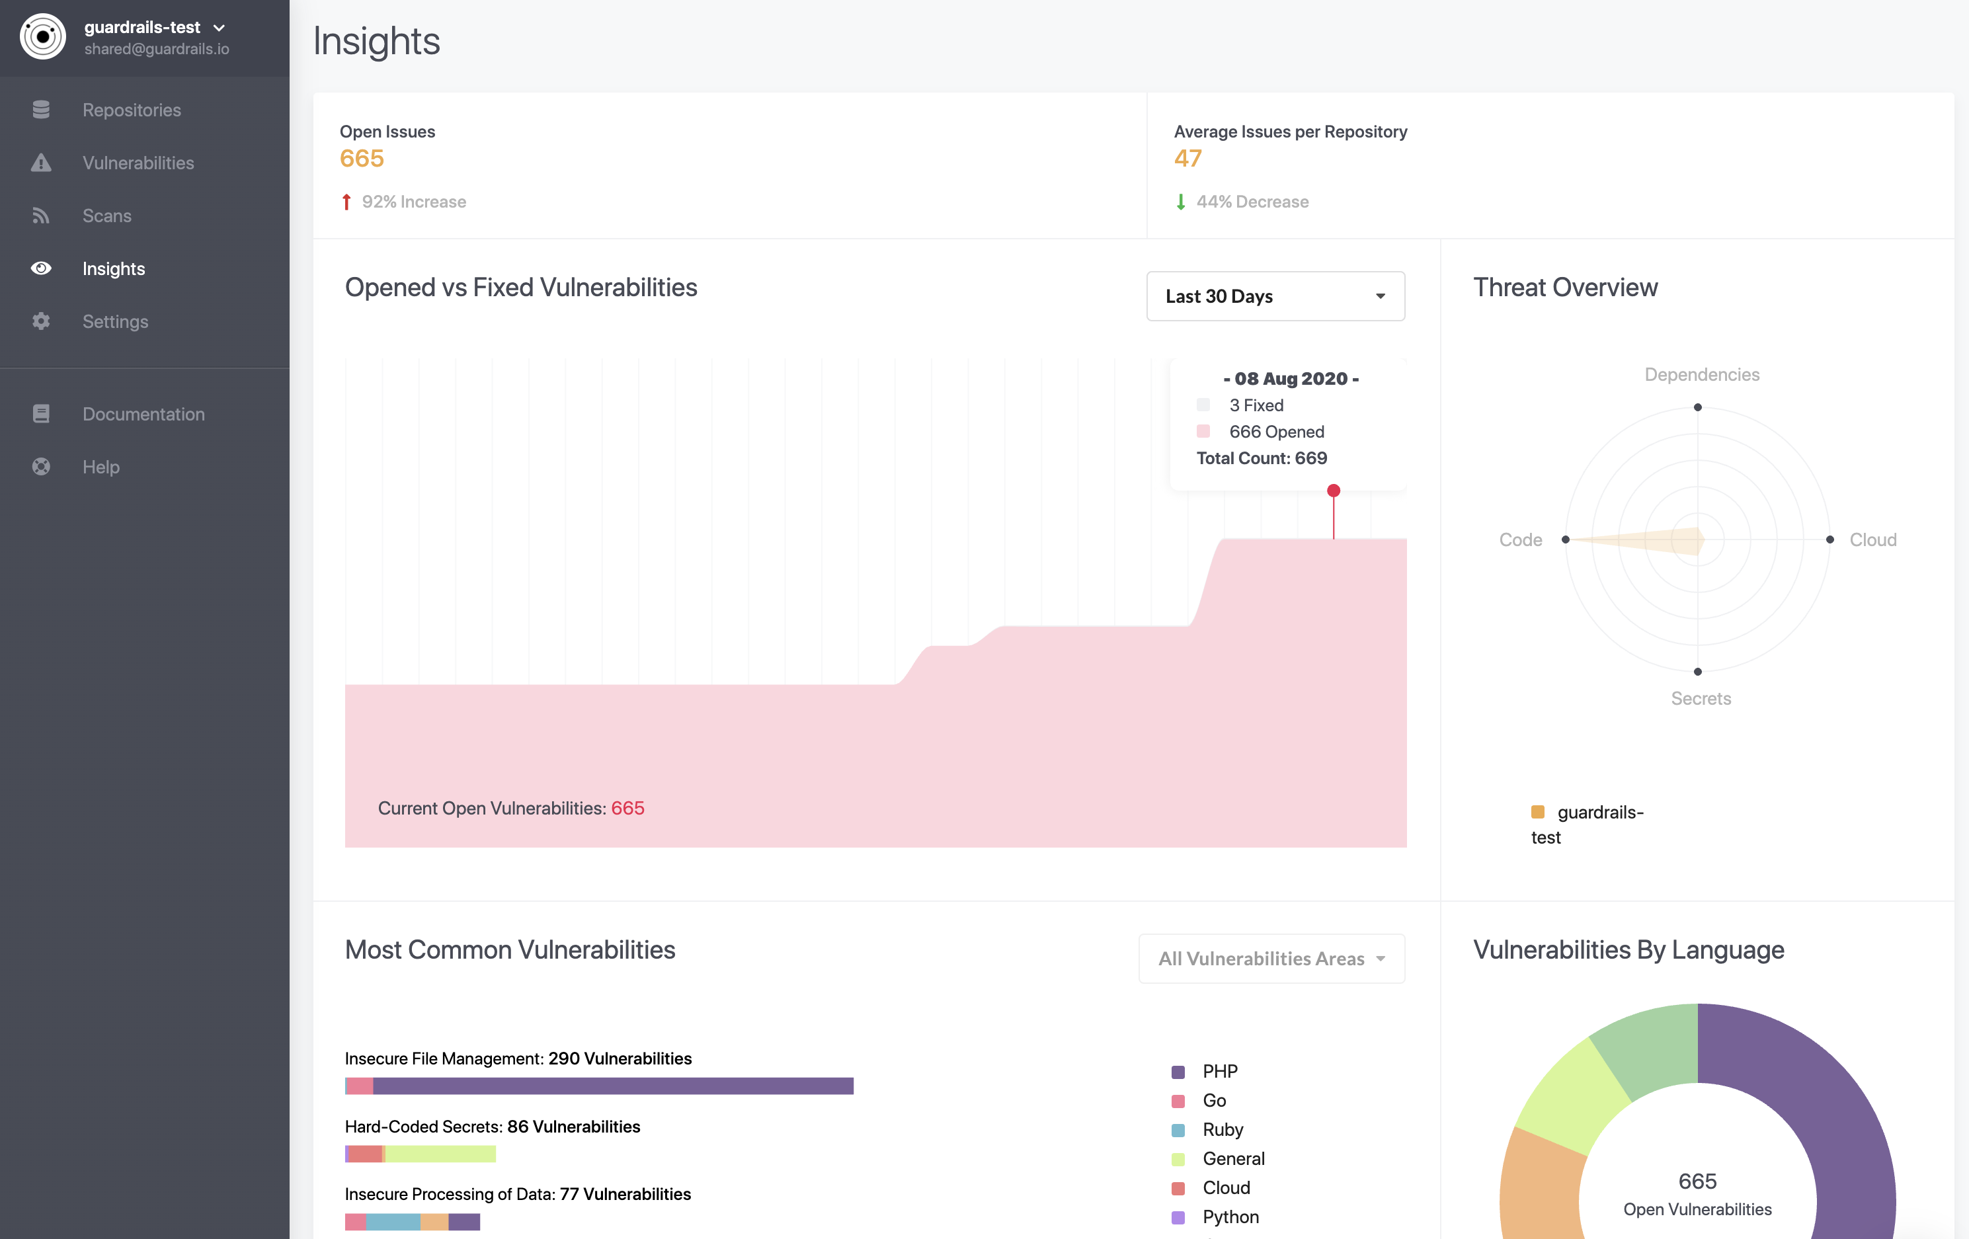Image resolution: width=1969 pixels, height=1239 pixels.
Task: Click the Dependencies radar axis point
Action: point(1697,407)
